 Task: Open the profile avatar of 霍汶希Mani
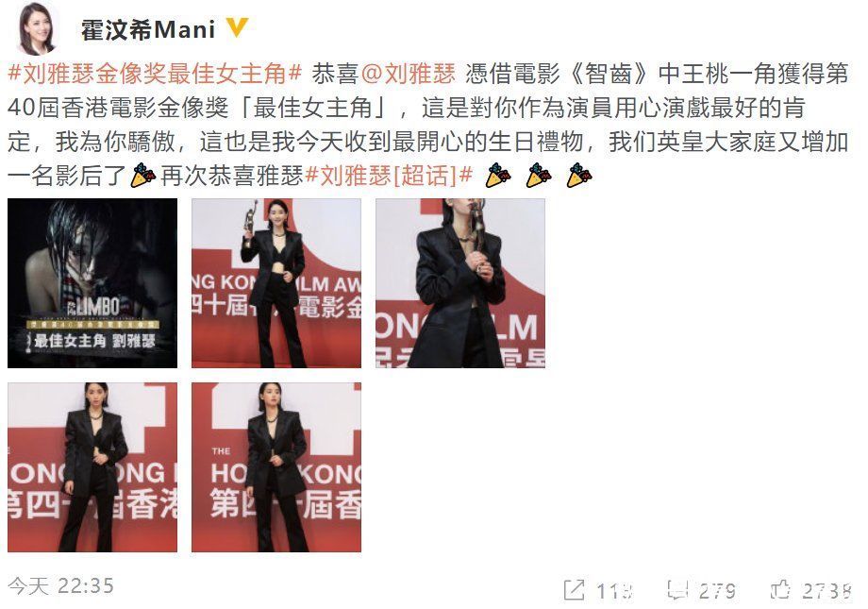(x=37, y=27)
